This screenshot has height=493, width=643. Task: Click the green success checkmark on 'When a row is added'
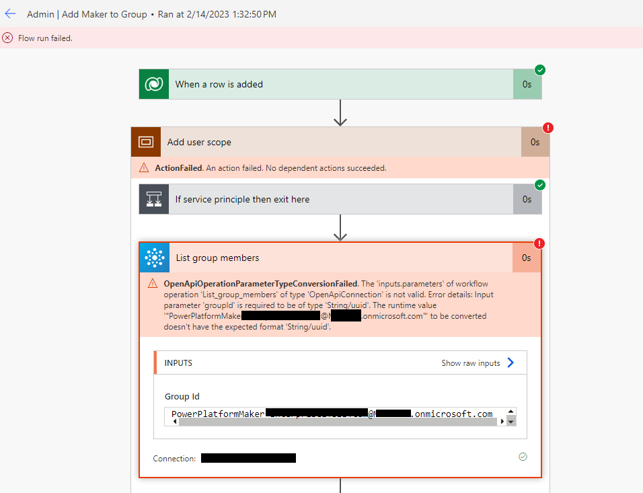click(540, 69)
